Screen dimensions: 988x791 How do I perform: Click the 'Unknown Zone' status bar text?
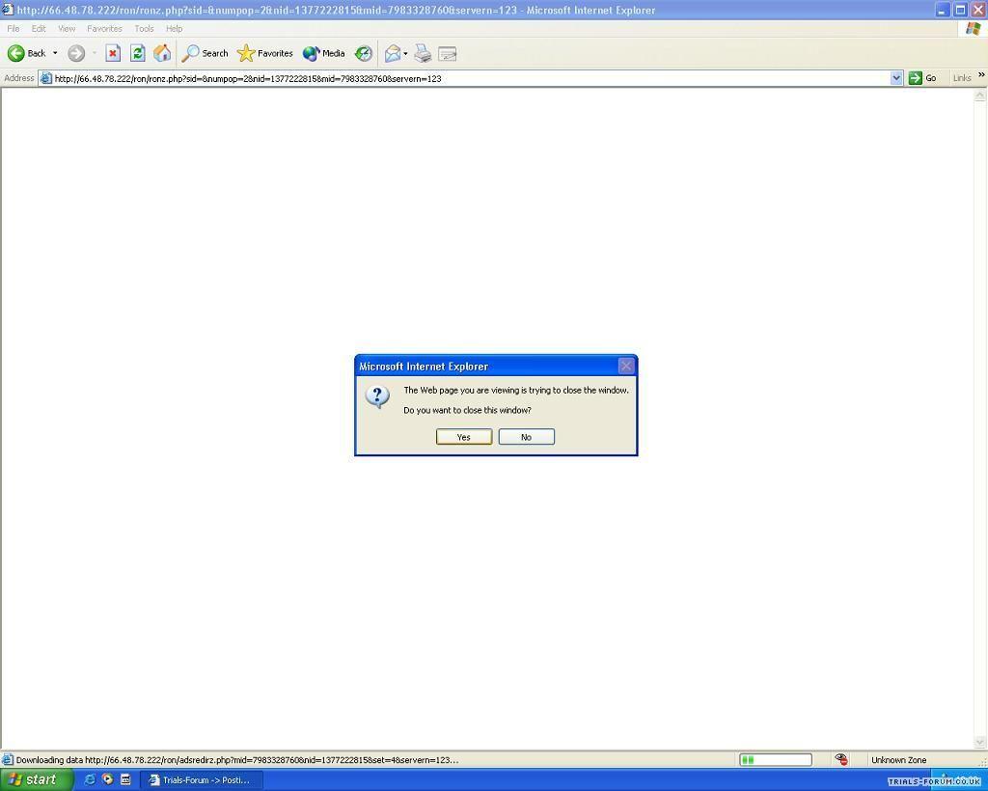click(x=898, y=760)
